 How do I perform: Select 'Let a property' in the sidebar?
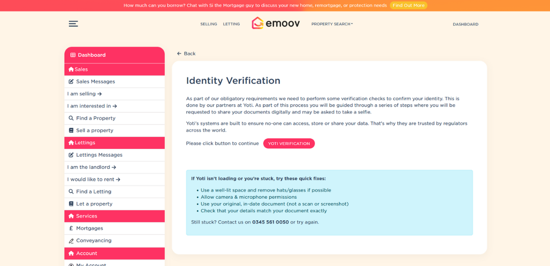[x=94, y=204]
